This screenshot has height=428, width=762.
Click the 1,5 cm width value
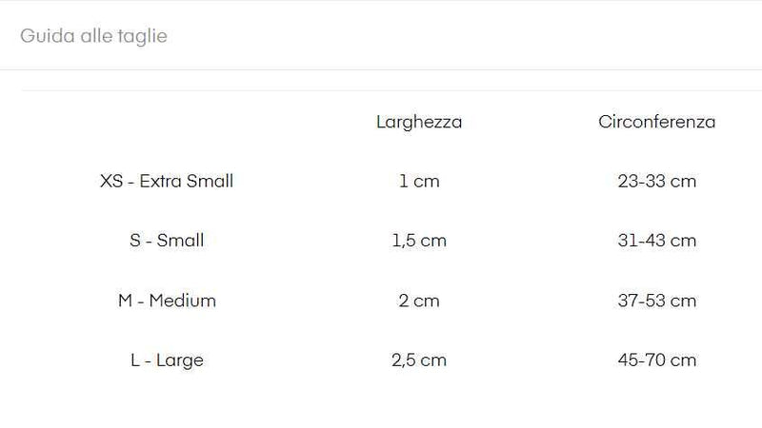coord(419,241)
